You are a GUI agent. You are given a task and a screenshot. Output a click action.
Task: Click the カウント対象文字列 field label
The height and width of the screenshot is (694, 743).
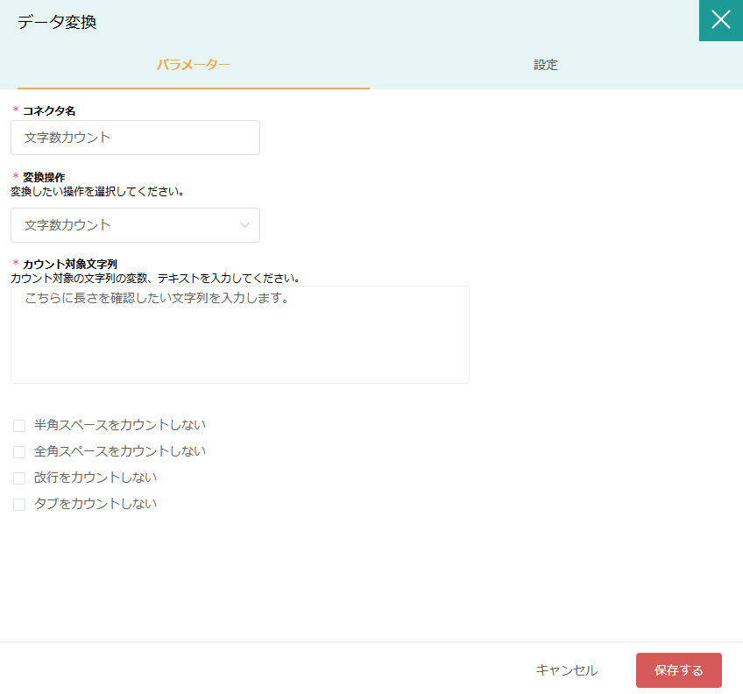(x=70, y=264)
